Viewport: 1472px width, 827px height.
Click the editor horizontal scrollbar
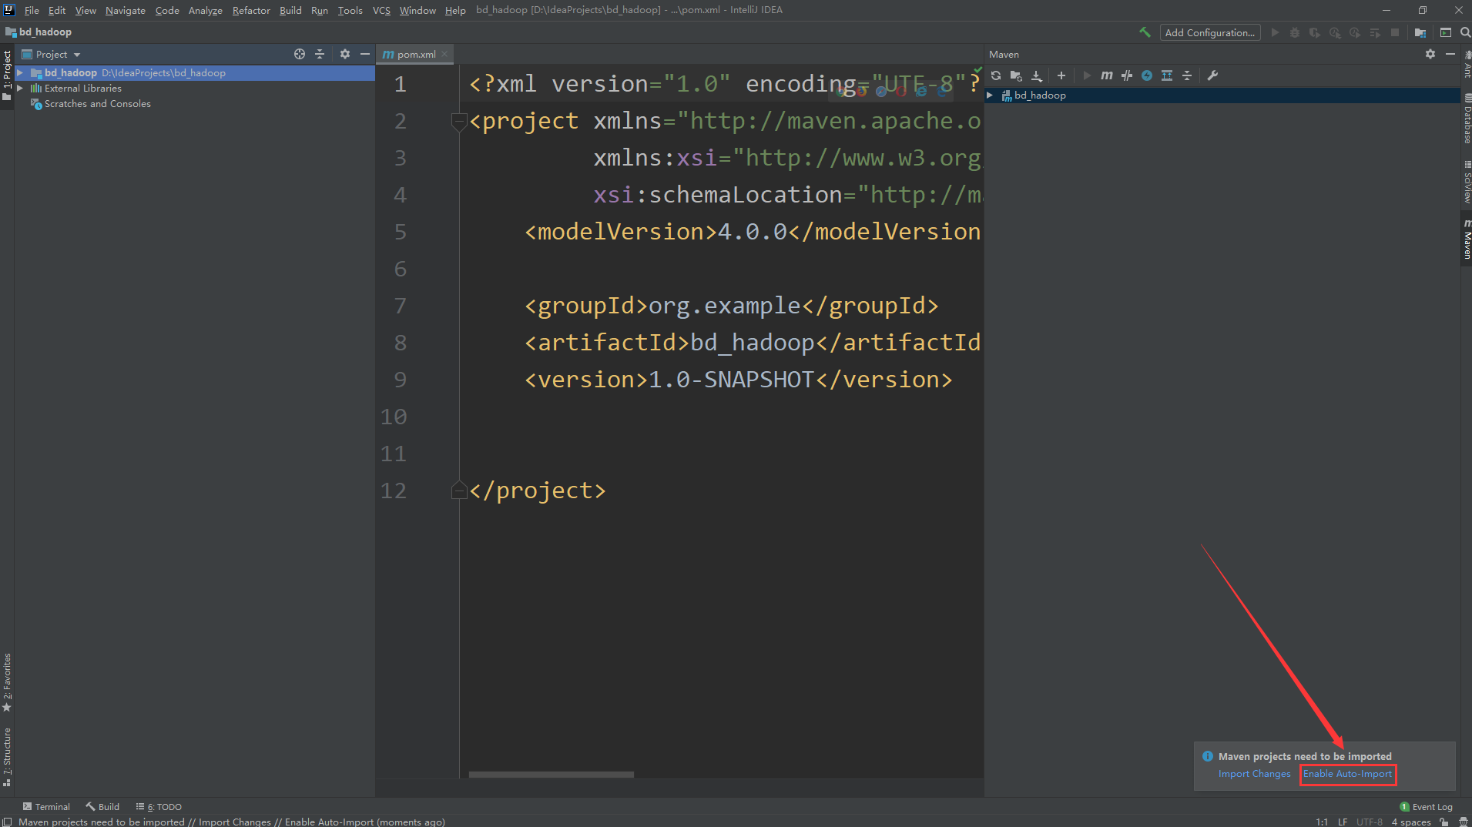(552, 775)
